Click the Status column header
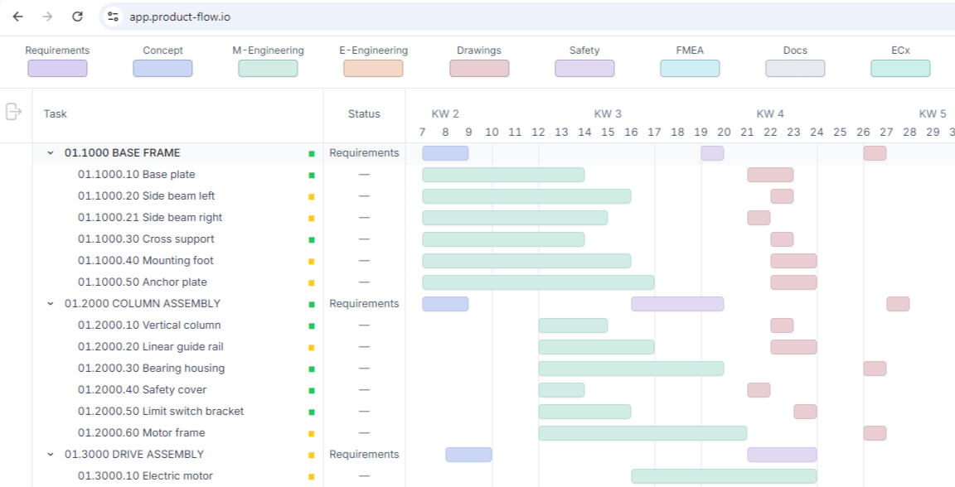 pyautogui.click(x=364, y=114)
